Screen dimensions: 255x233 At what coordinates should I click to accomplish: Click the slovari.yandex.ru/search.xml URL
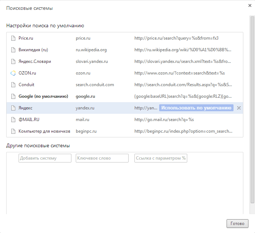coord(183,61)
